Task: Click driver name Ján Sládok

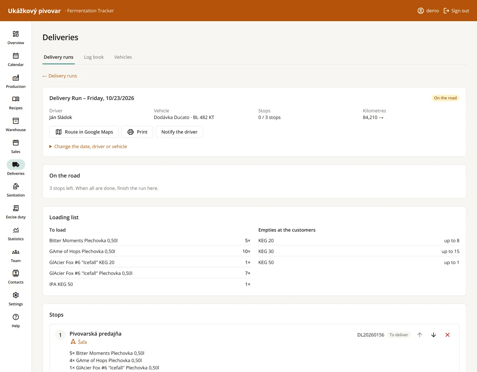Action: tap(61, 117)
